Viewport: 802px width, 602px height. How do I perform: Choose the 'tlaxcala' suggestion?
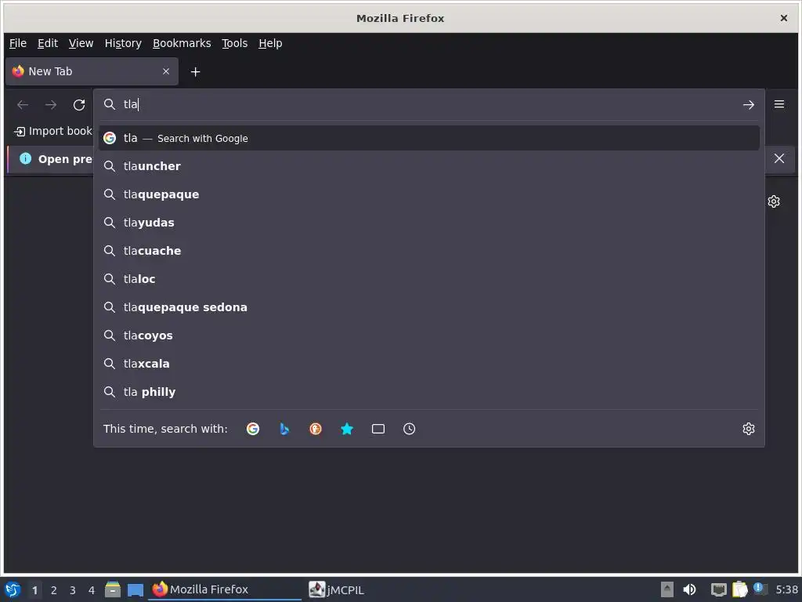(428, 364)
